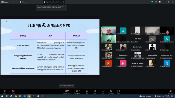Open the Windows notification center icon
The width and height of the screenshot is (175, 98).
(x=172, y=96)
